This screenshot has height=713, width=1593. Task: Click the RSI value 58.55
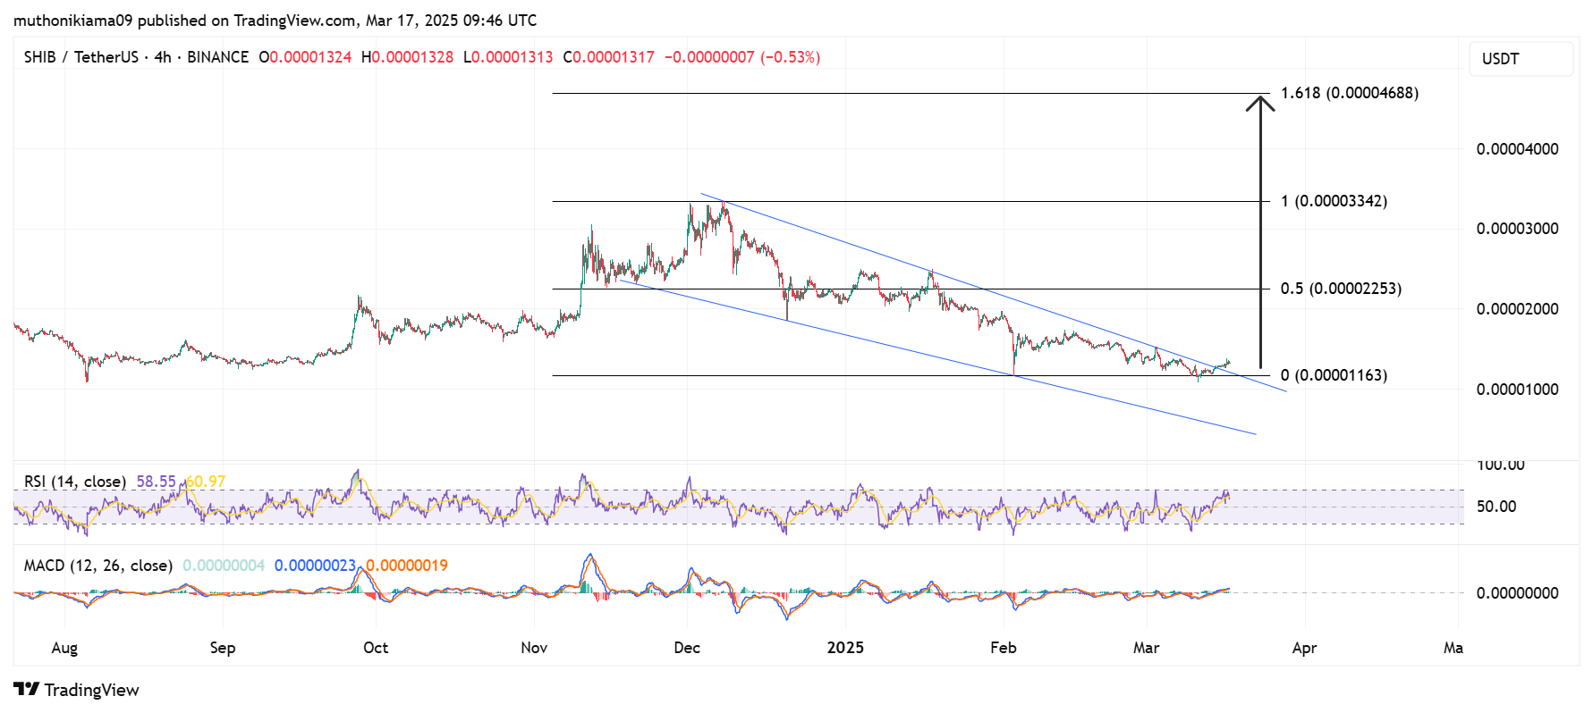[157, 482]
